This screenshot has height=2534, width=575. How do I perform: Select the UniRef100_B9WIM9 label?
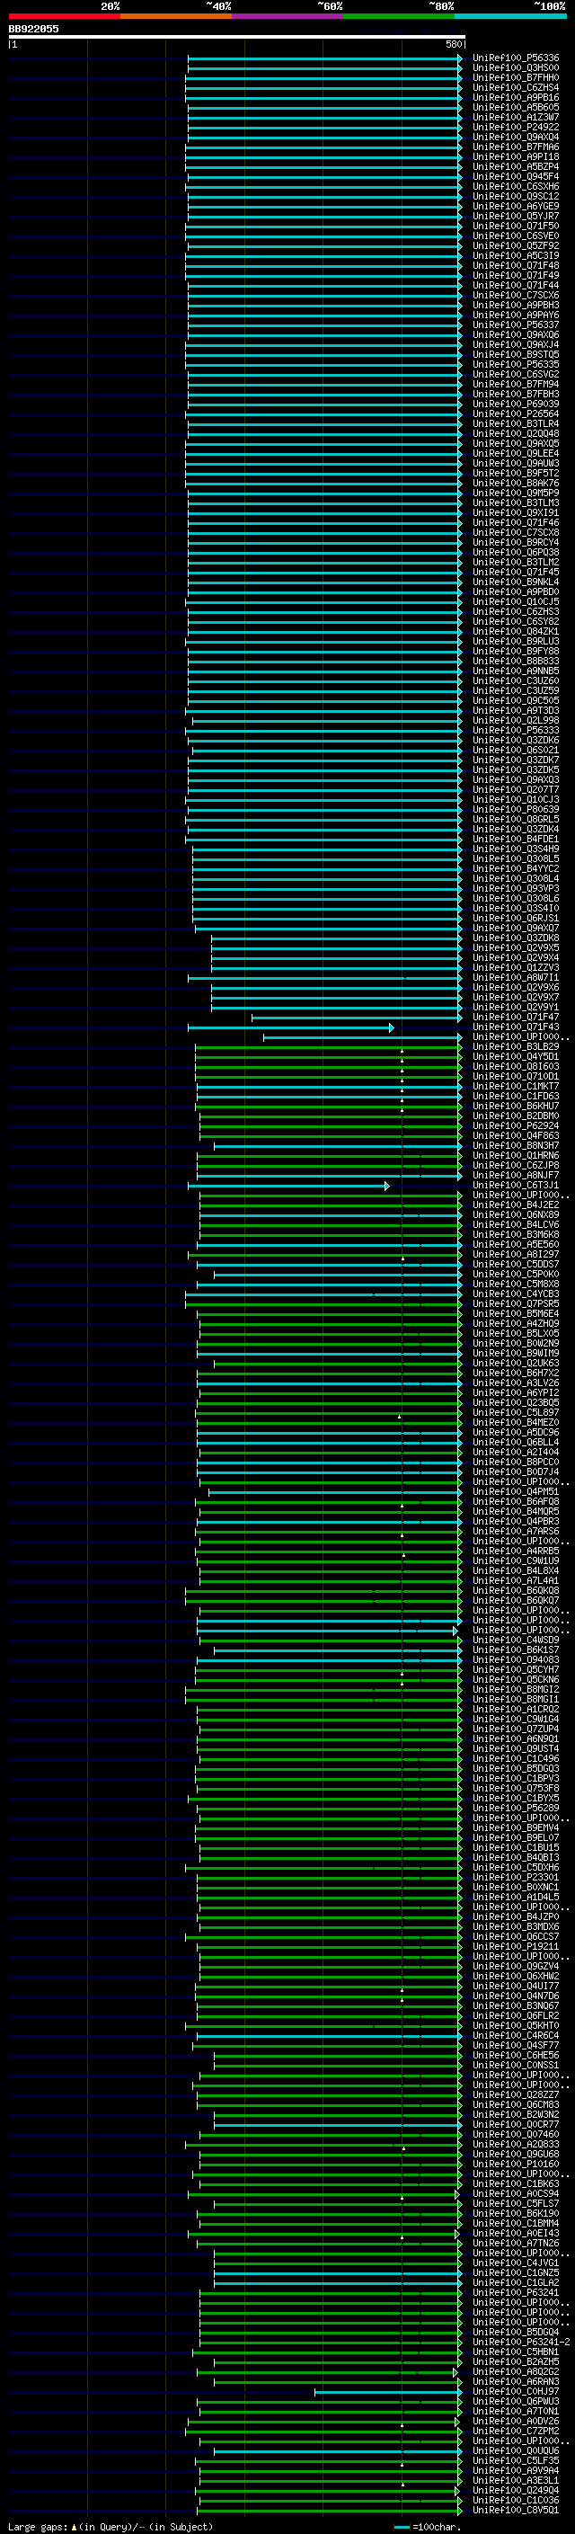pos(516,1354)
